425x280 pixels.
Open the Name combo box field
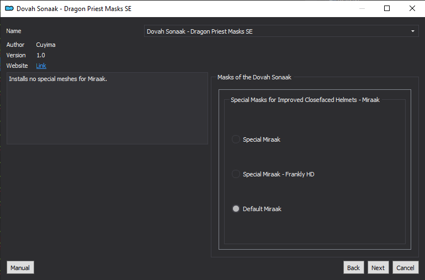[281, 31]
